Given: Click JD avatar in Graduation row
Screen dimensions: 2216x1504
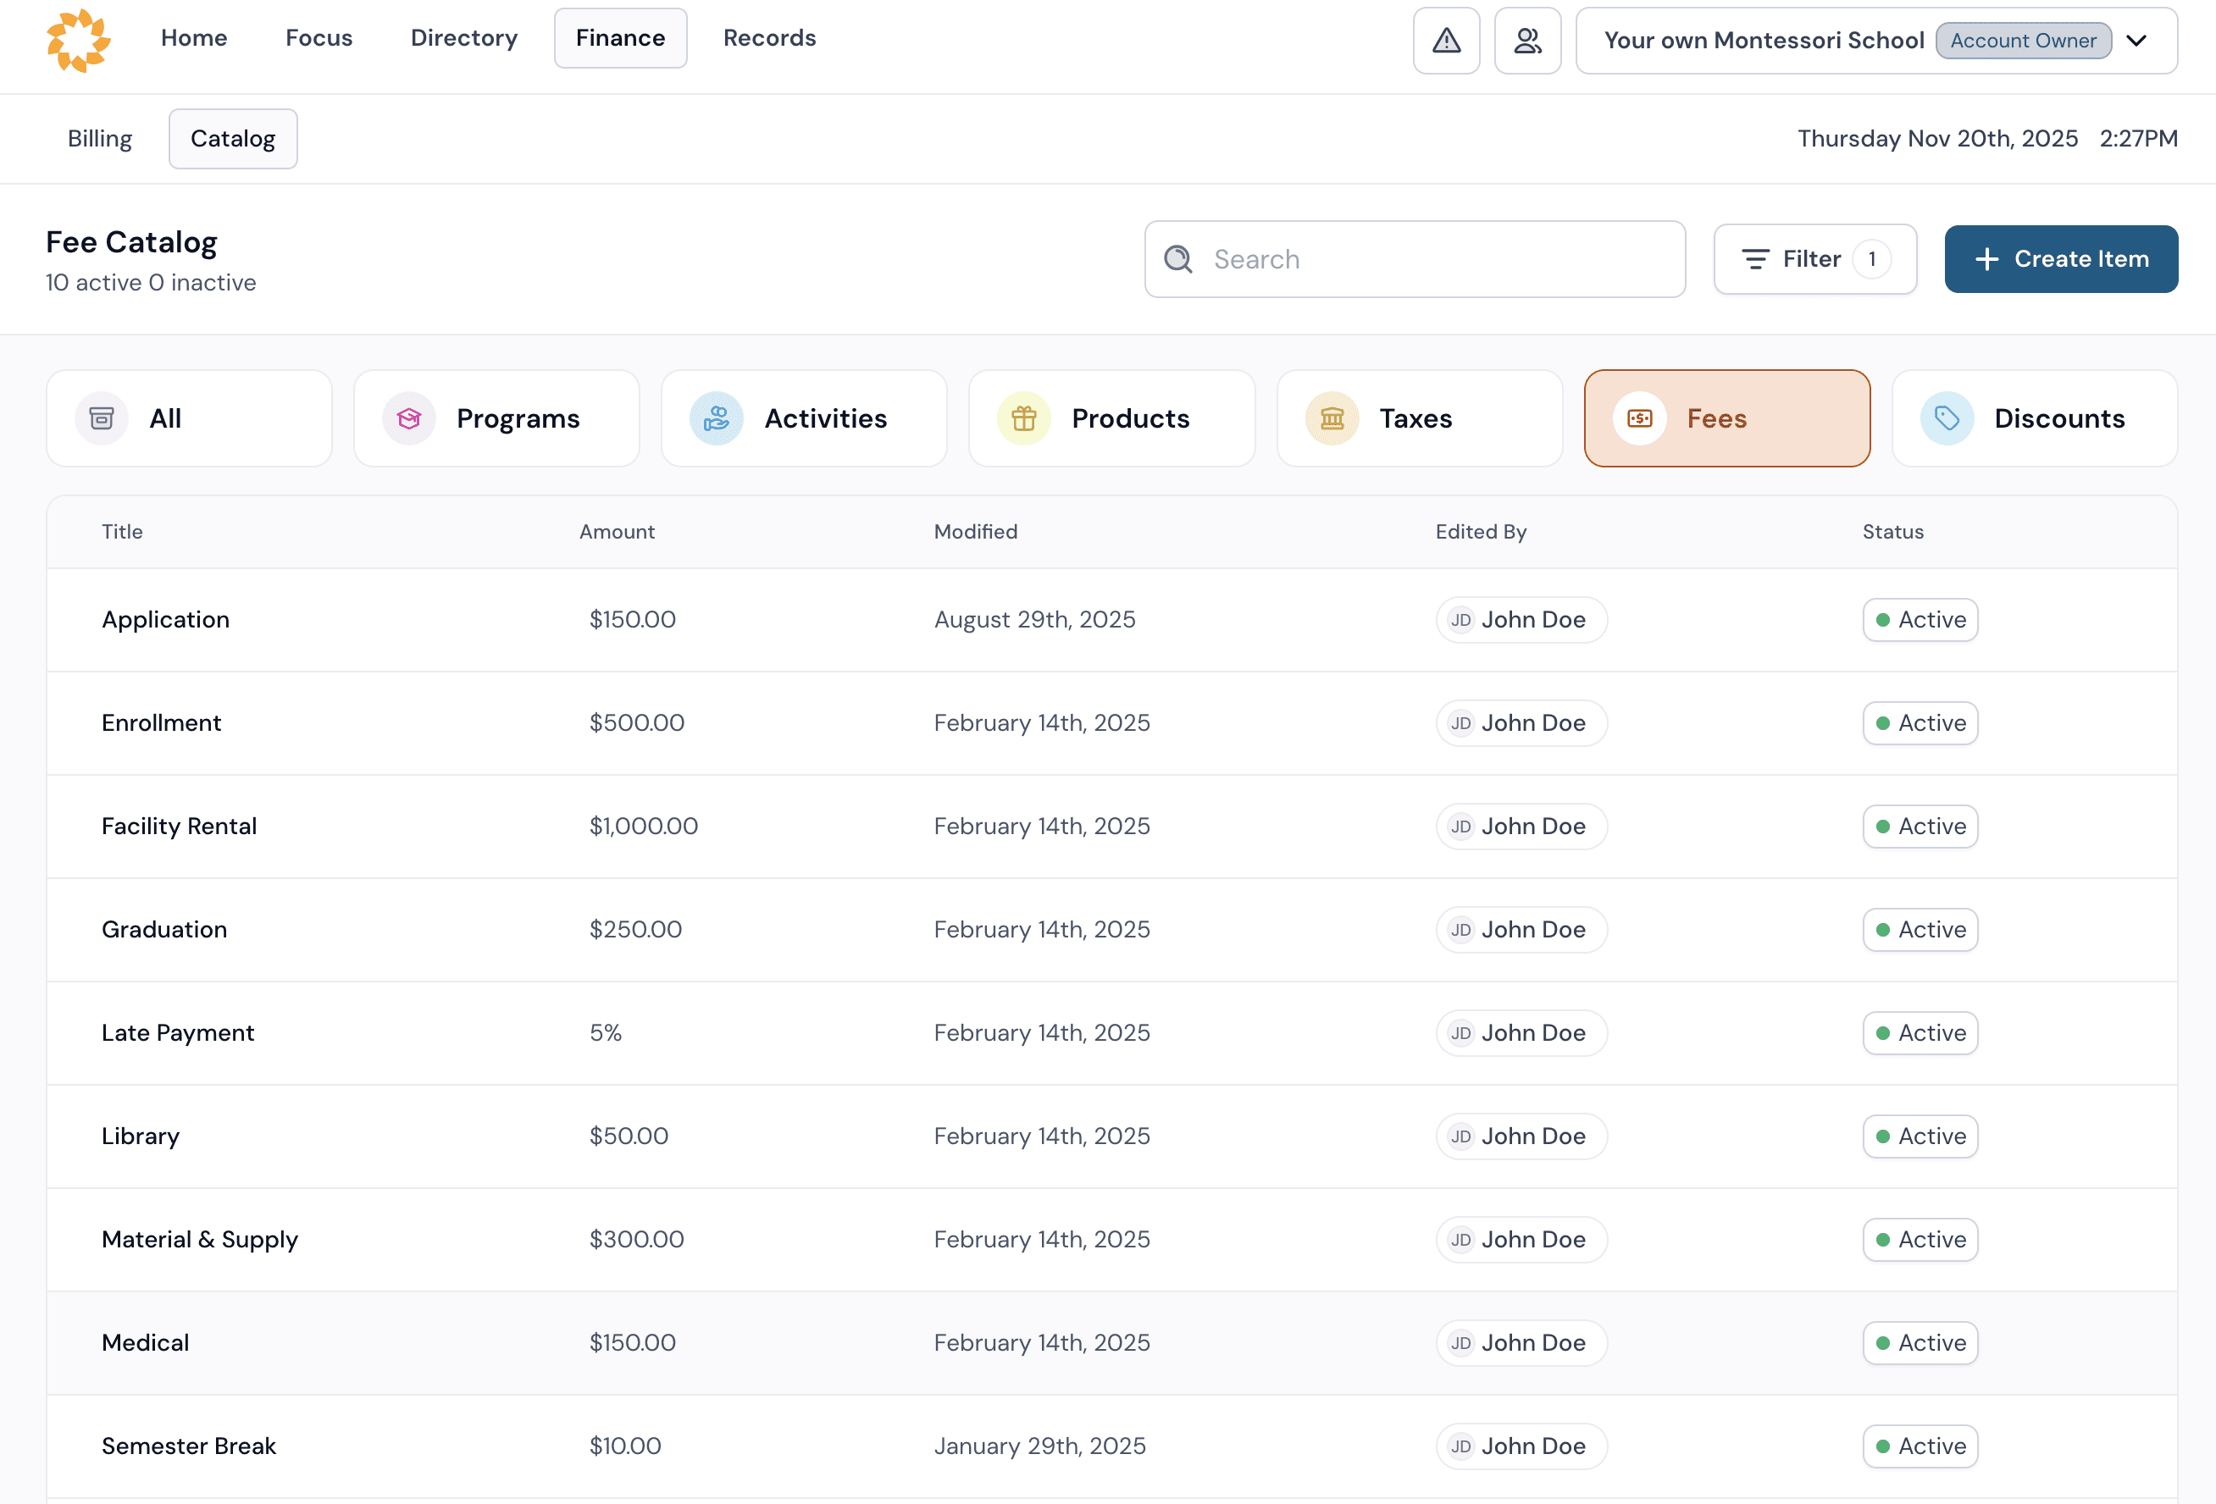Looking at the screenshot, I should point(1460,929).
